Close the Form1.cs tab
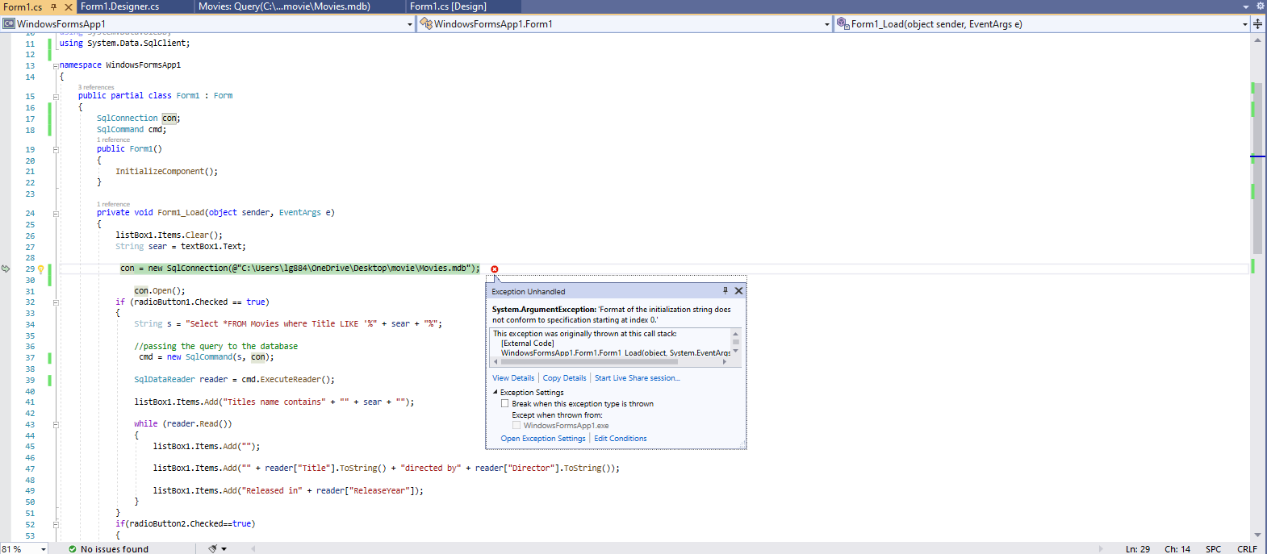This screenshot has width=1267, height=554. pyautogui.click(x=69, y=6)
